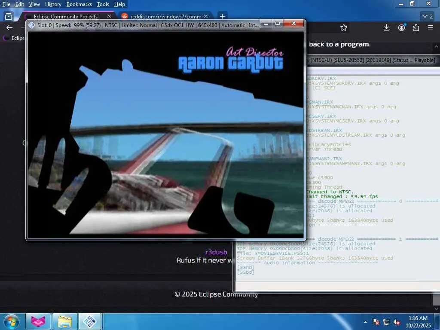Close the Eclipse Community Projects tab
The width and height of the screenshot is (440, 330).
pyautogui.click(x=109, y=17)
